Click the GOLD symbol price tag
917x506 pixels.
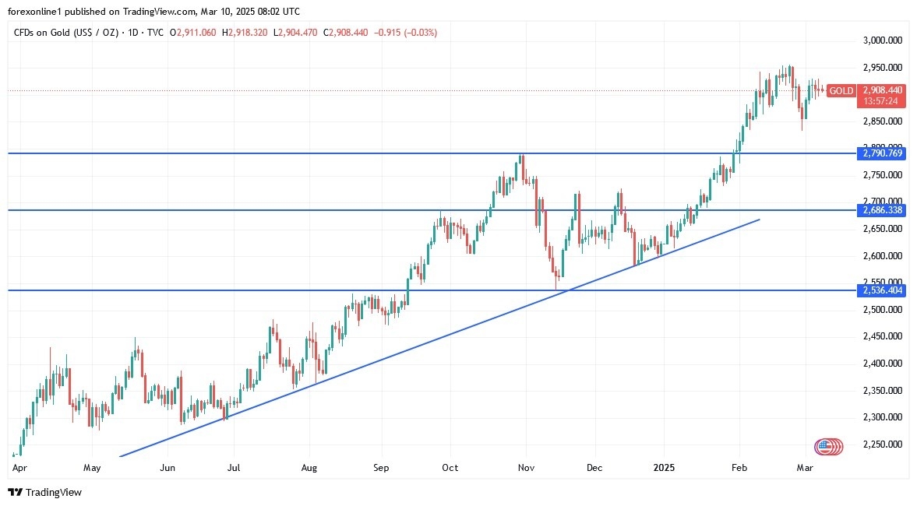tap(841, 90)
